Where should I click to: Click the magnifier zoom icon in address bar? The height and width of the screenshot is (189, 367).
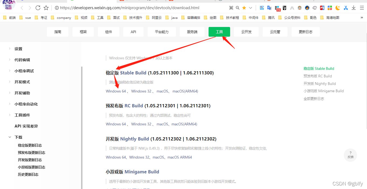click(237, 8)
